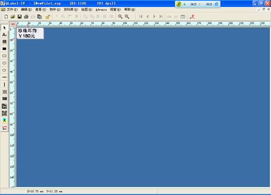Click the ¥180元 price text
The height and width of the screenshot is (195, 271).
pyautogui.click(x=27, y=36)
